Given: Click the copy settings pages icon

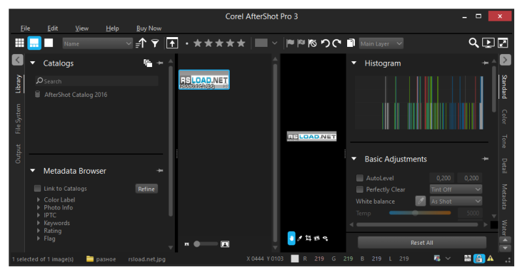Looking at the screenshot, I should click(350, 43).
